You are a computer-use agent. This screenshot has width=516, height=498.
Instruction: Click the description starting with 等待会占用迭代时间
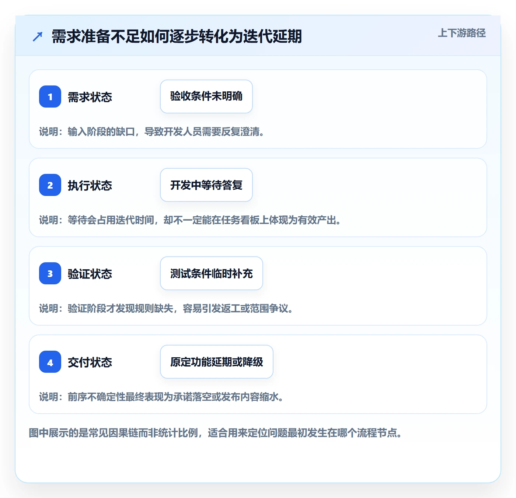190,220
